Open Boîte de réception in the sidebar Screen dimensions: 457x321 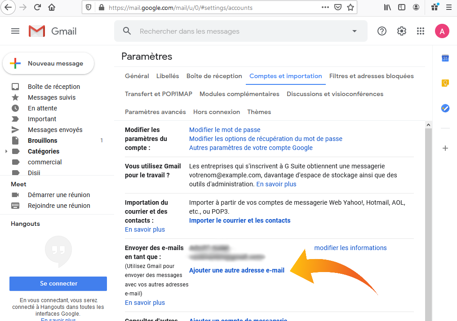coord(54,87)
